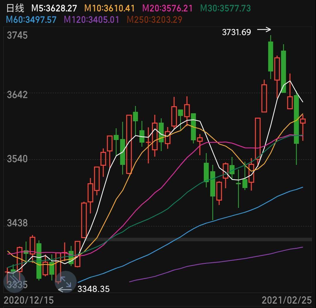
Task: Click the green M30:3577.73 indicator
Action: click(x=226, y=8)
